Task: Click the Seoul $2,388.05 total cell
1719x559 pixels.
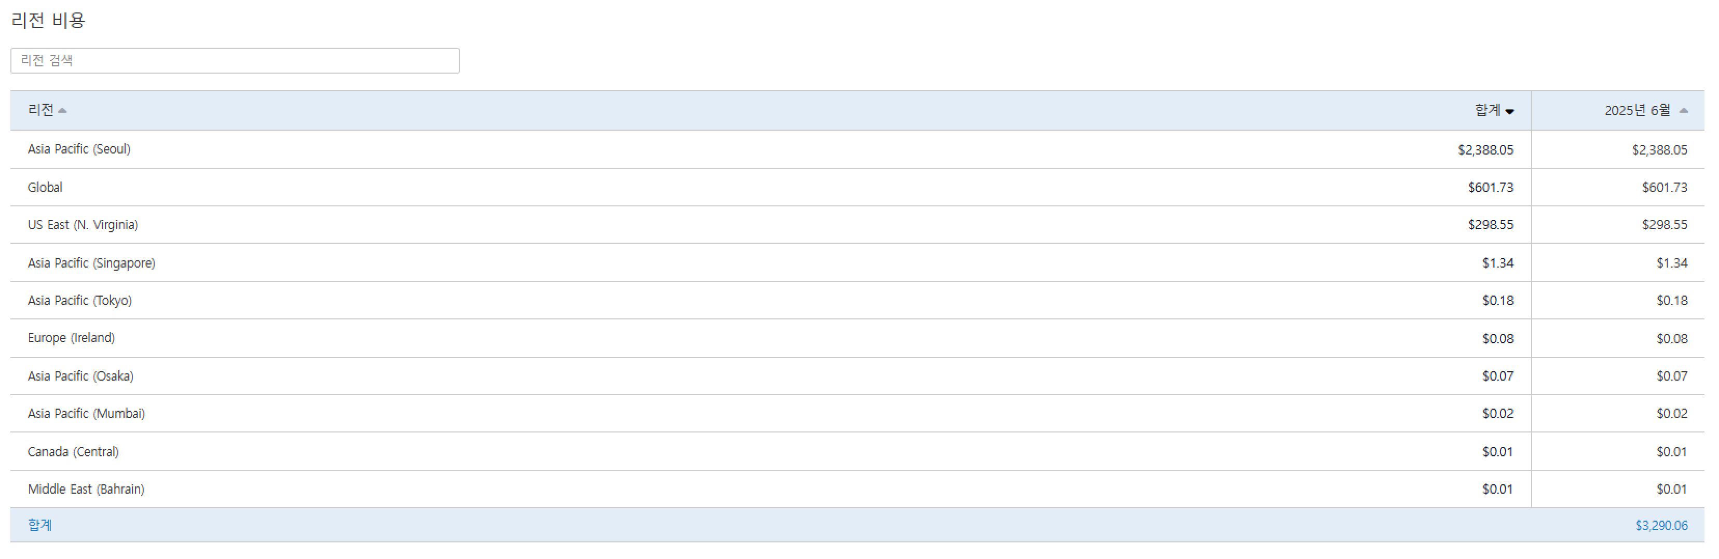Action: (x=1485, y=150)
